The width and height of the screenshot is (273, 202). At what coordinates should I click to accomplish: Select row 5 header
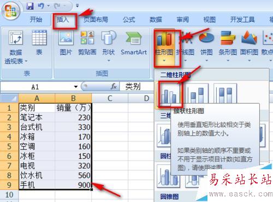pos(9,146)
